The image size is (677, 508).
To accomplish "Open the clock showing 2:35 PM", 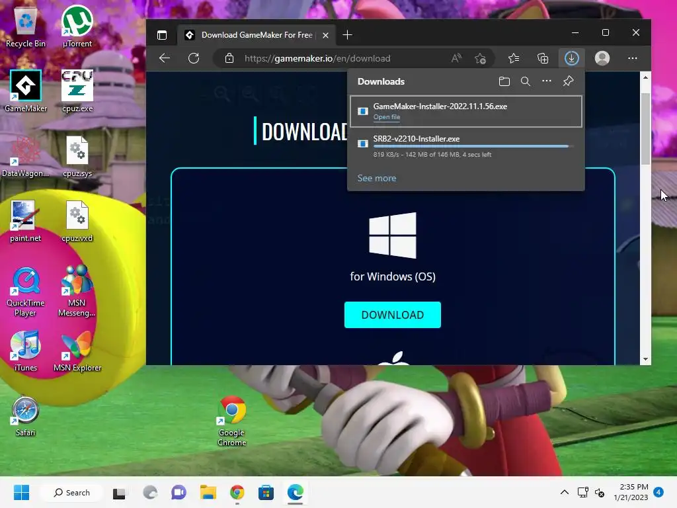I will 631,492.
